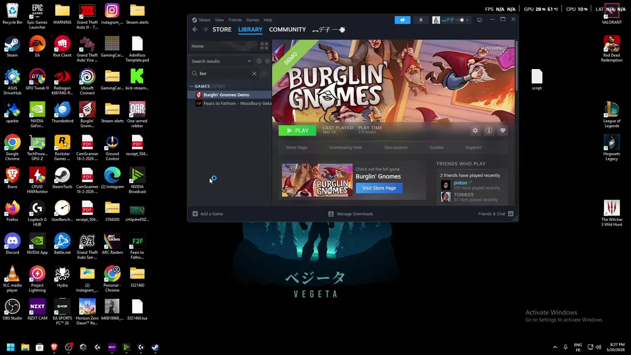This screenshot has width=631, height=355.
Task: Go to the STORE section
Action: pyautogui.click(x=222, y=30)
